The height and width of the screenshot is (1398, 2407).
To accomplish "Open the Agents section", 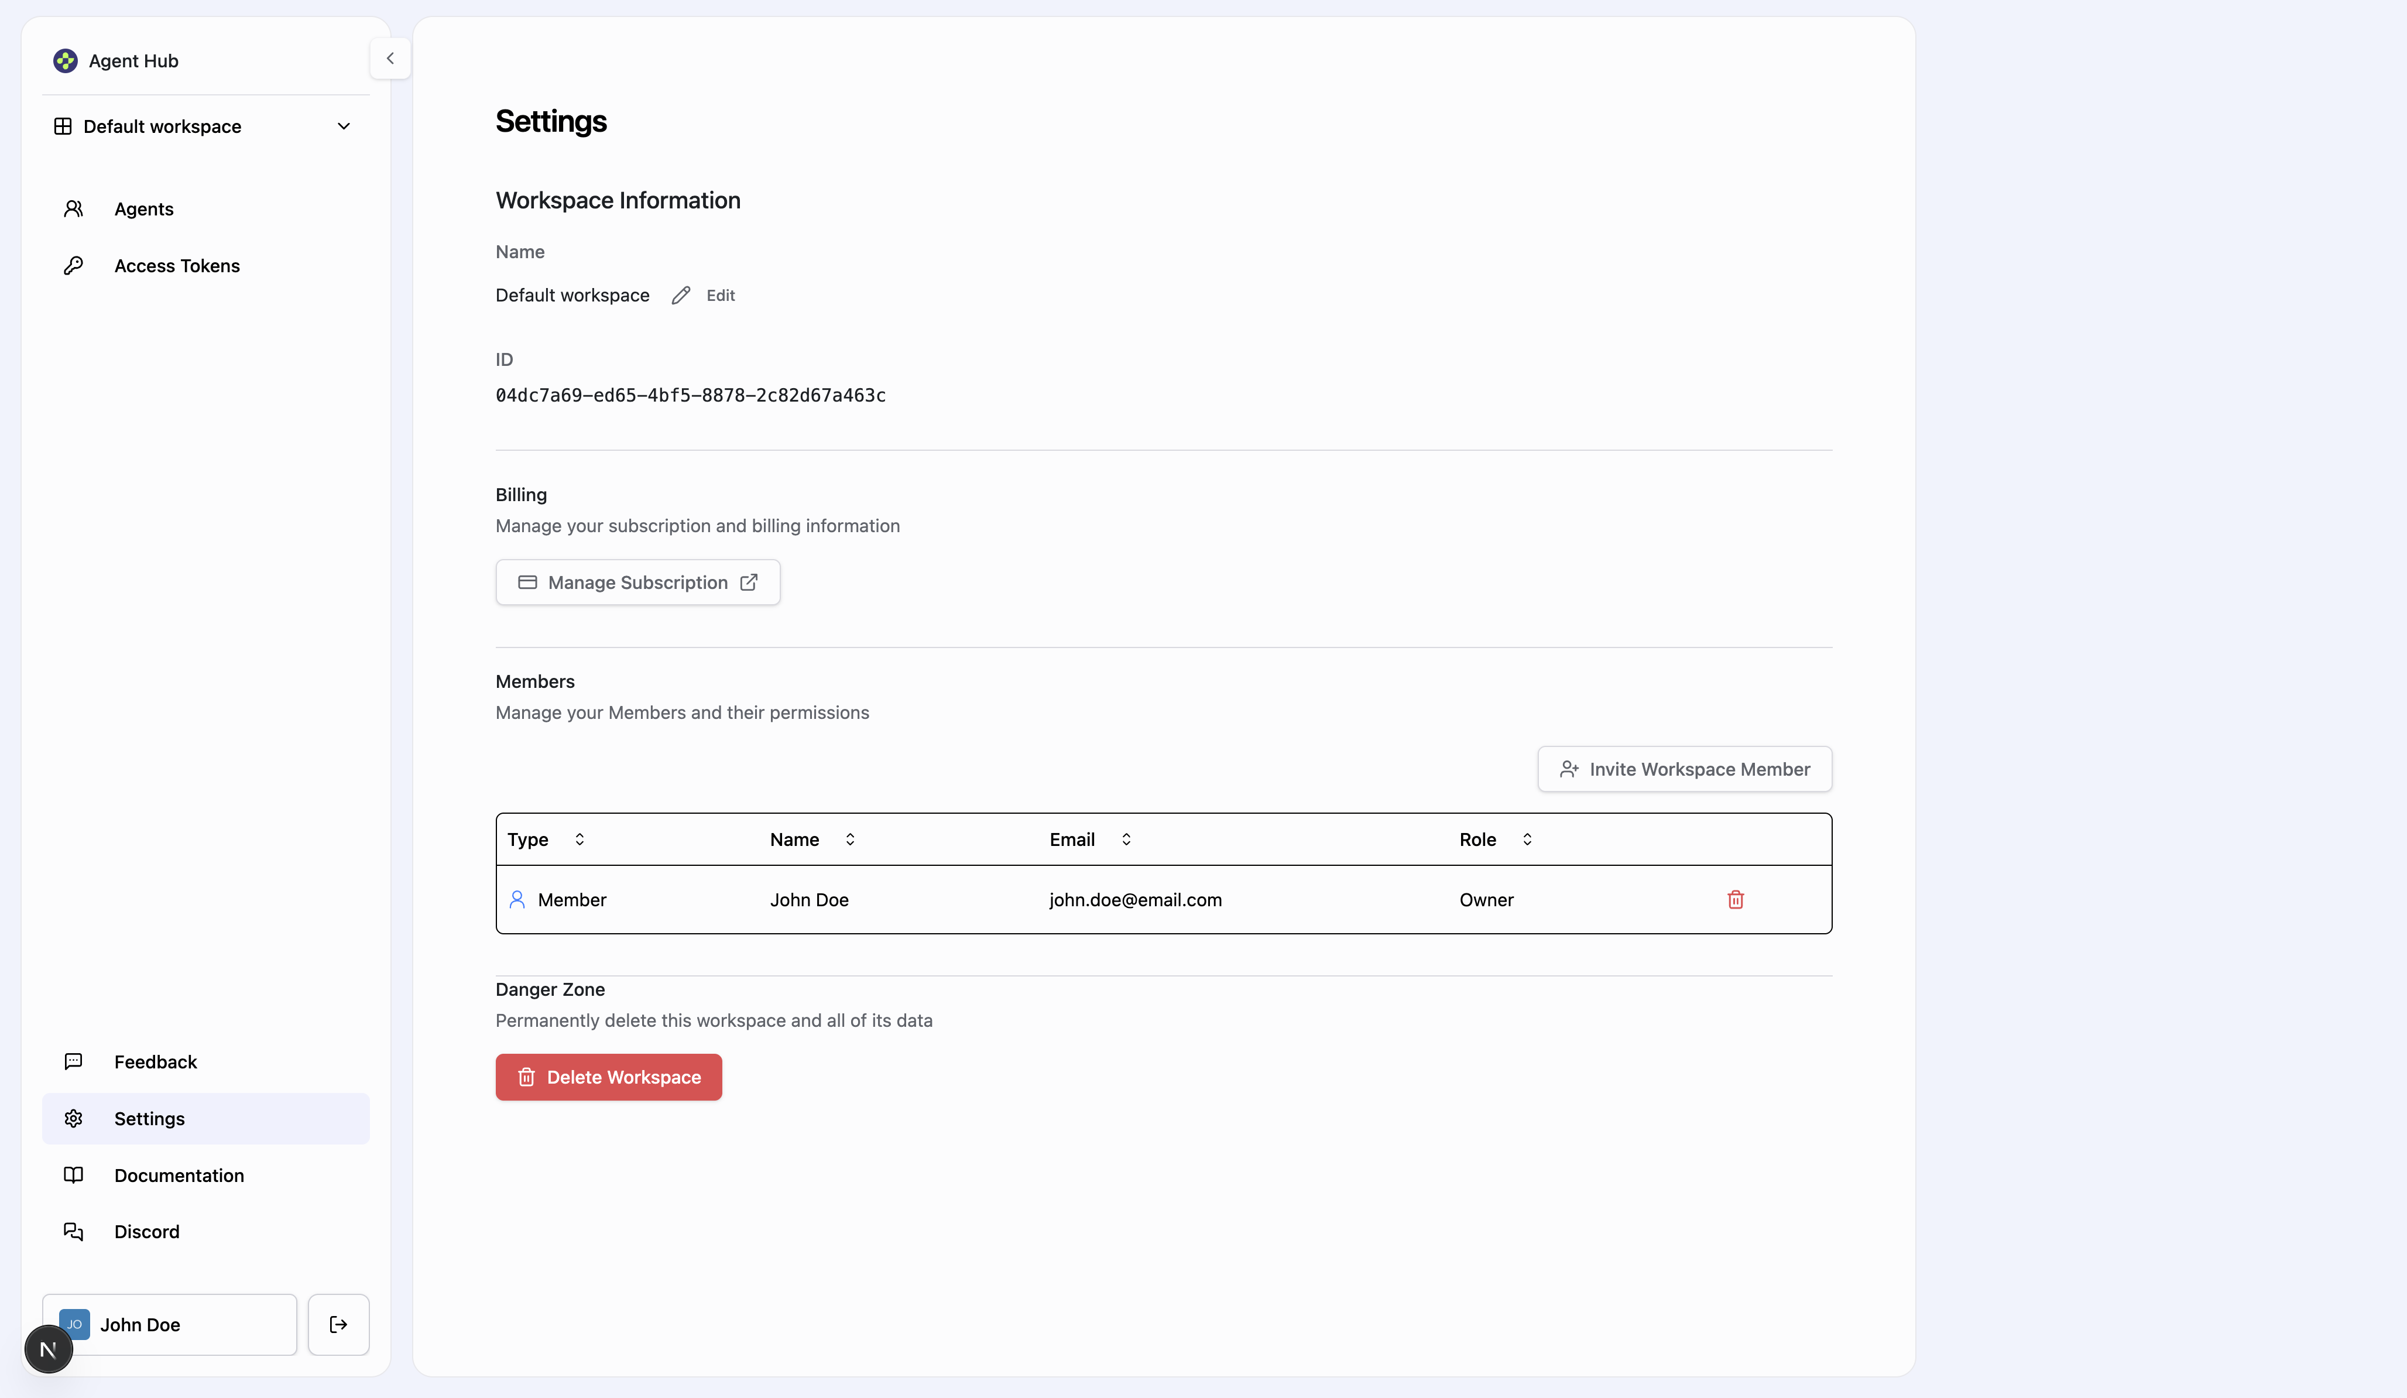I will tap(144, 208).
